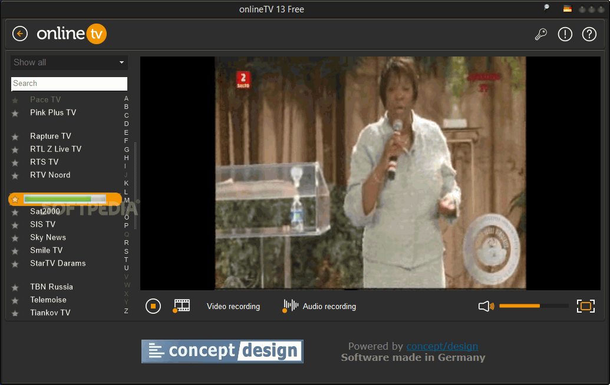Go back using the arrow circle icon
This screenshot has width=610, height=385.
20,34
